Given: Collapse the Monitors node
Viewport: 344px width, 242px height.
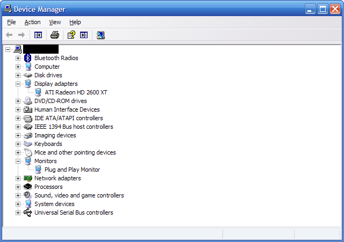Looking at the screenshot, I should coord(18,161).
